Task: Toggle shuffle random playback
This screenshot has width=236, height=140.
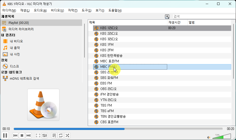Action: click(x=67, y=135)
